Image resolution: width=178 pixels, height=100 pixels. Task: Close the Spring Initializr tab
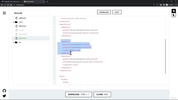point(44,2)
